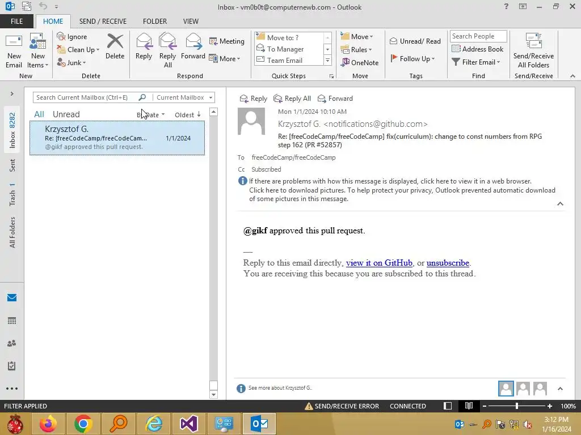Click the Search Current Mailbox field

tap(86, 97)
